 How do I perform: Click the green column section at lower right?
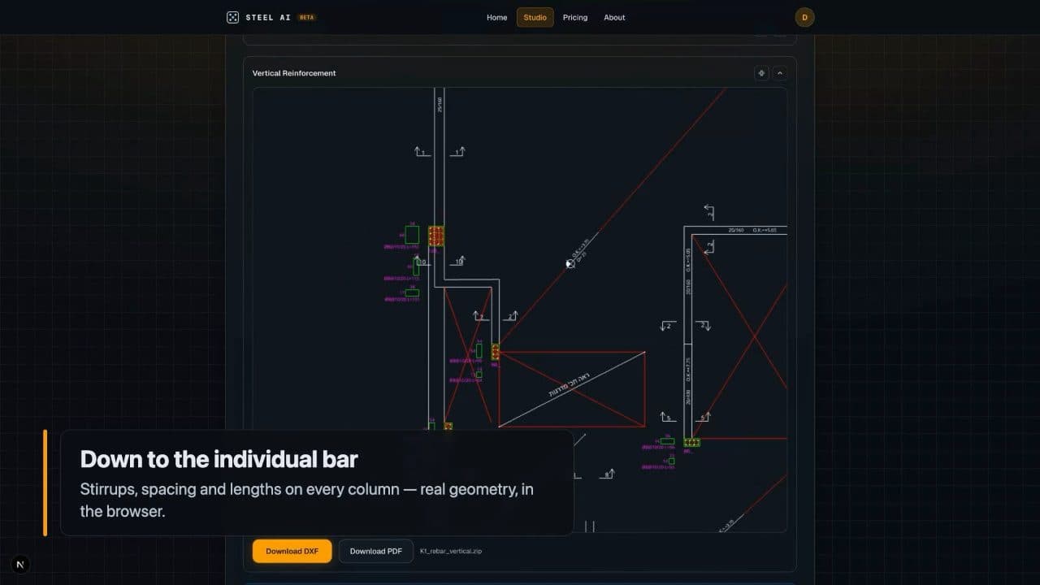click(691, 443)
